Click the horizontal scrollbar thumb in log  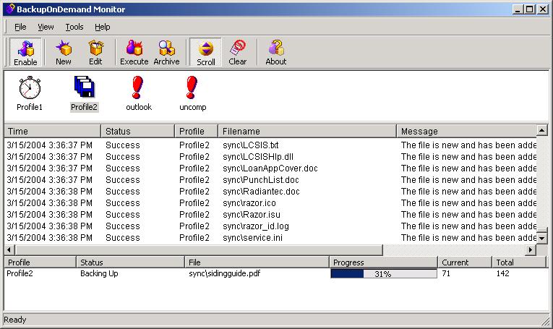pos(199,250)
